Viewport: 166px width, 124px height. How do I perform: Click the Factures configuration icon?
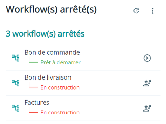click(x=147, y=108)
